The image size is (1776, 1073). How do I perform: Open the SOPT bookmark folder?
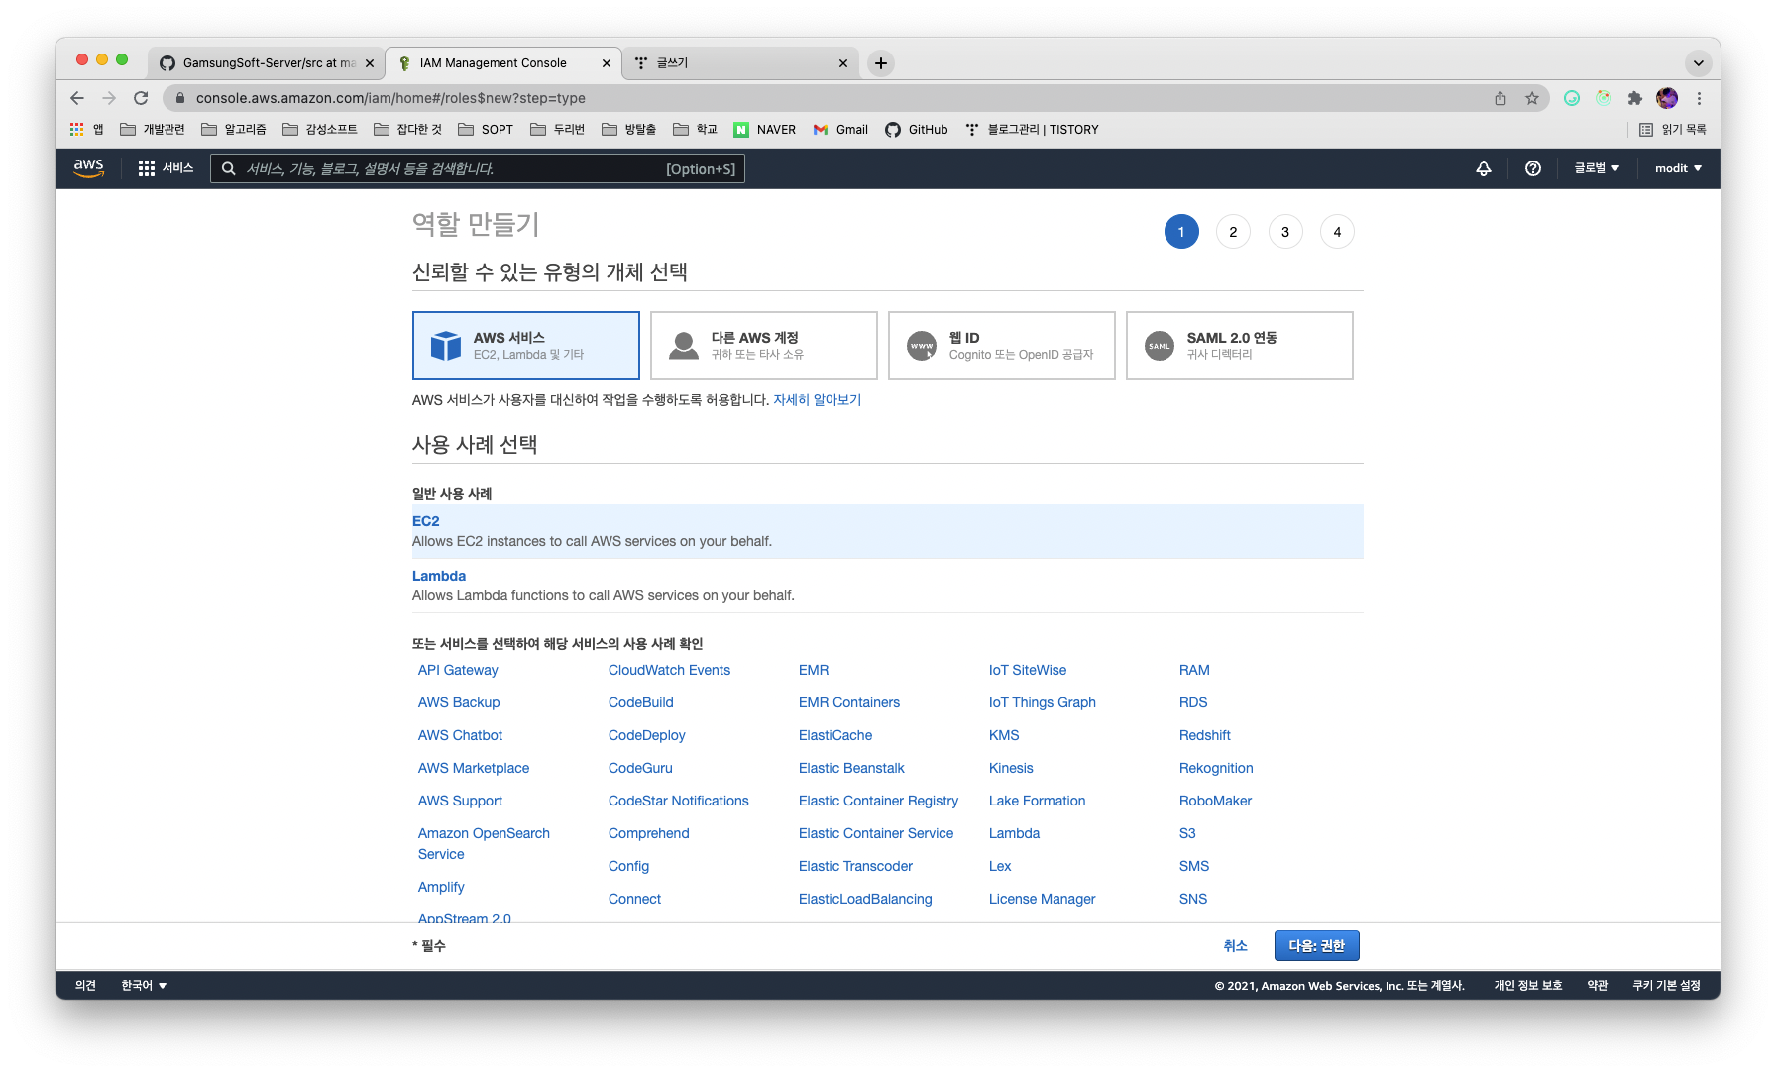(486, 130)
